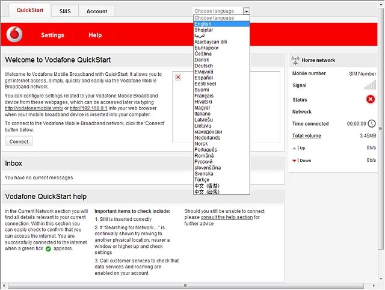The height and width of the screenshot is (290, 385).
Task: Select Italiano from the language list
Action: click(221, 114)
